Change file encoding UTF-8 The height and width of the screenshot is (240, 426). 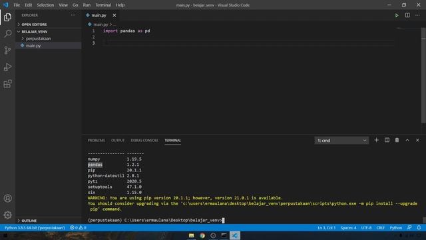(x=366, y=228)
